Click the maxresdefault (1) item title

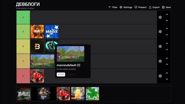coord(69,65)
